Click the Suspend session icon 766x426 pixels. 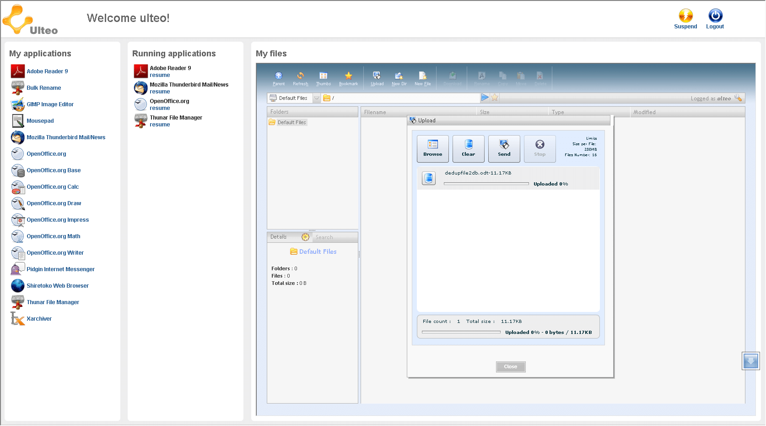tap(685, 16)
